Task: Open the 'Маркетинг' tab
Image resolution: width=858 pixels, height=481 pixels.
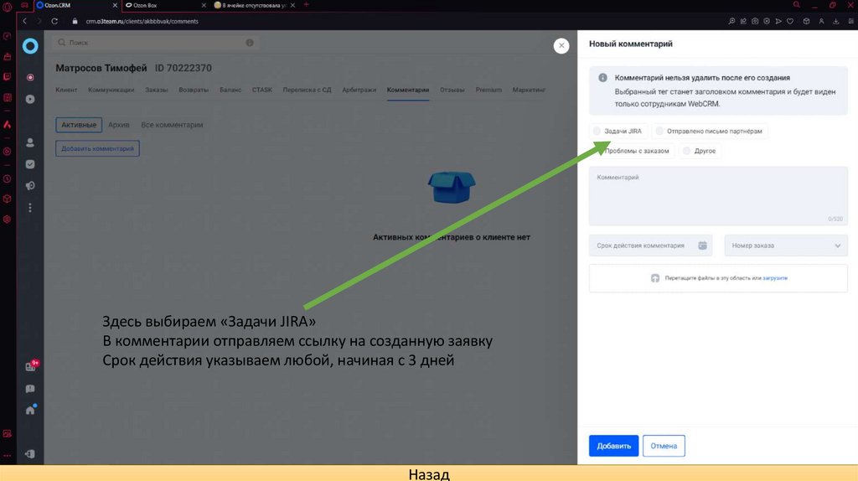Action: point(530,90)
